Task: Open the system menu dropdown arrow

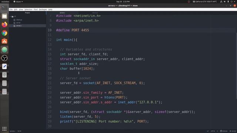Action: [x=234, y=1]
